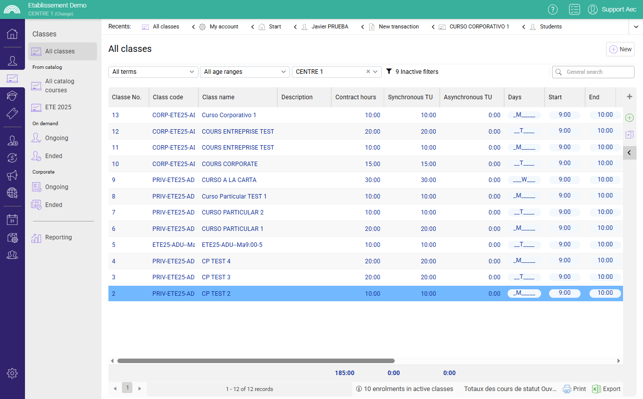Click the help question mark icon
This screenshot has height=399, width=643.
553,9
